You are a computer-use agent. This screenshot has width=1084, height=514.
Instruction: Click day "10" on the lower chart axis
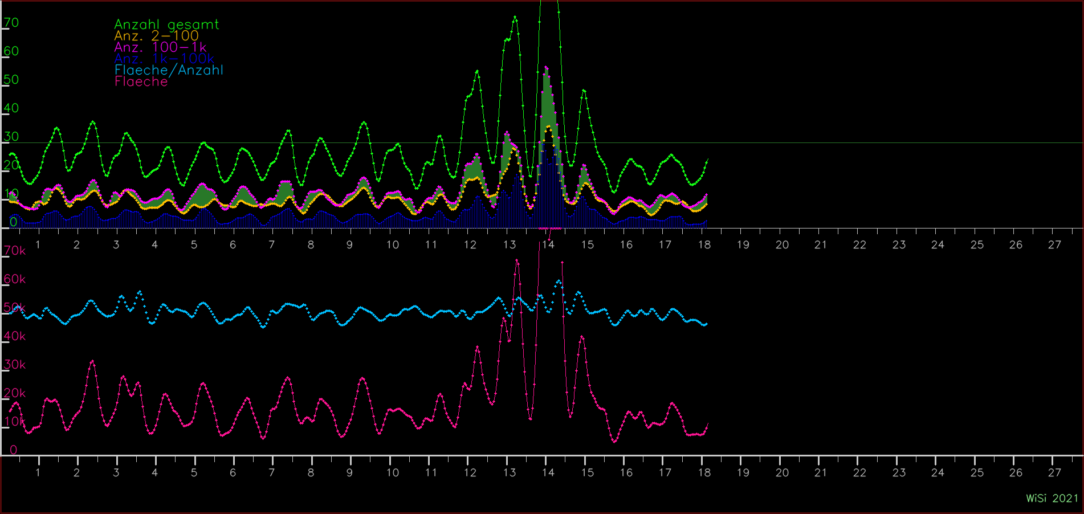point(393,472)
